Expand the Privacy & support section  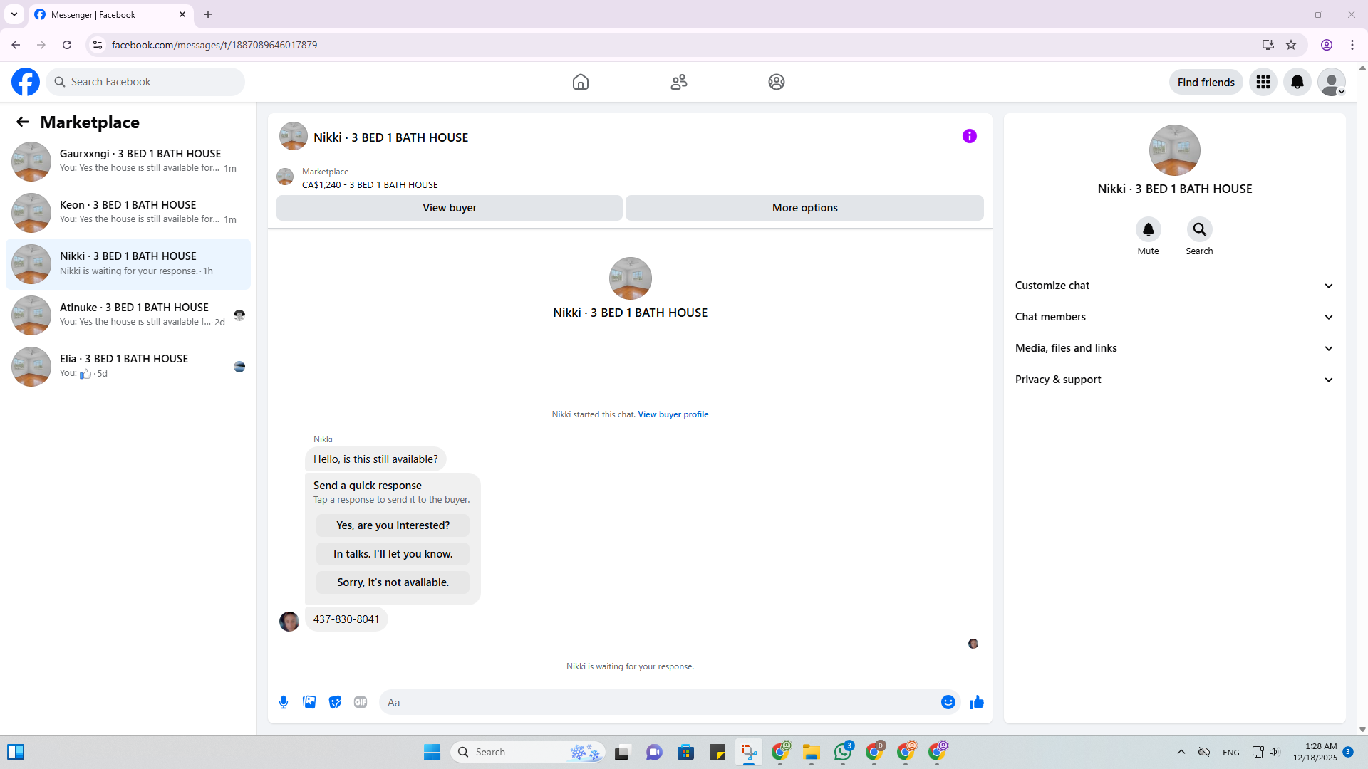pos(1174,380)
